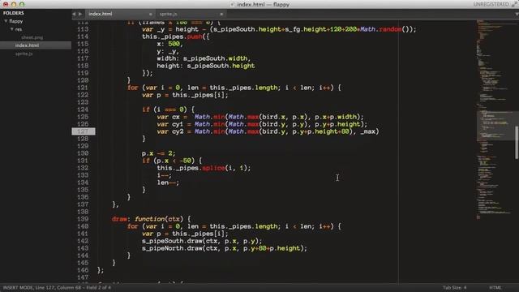Click '-50' value on line 131
This screenshot has width=519, height=292.
(x=186, y=161)
